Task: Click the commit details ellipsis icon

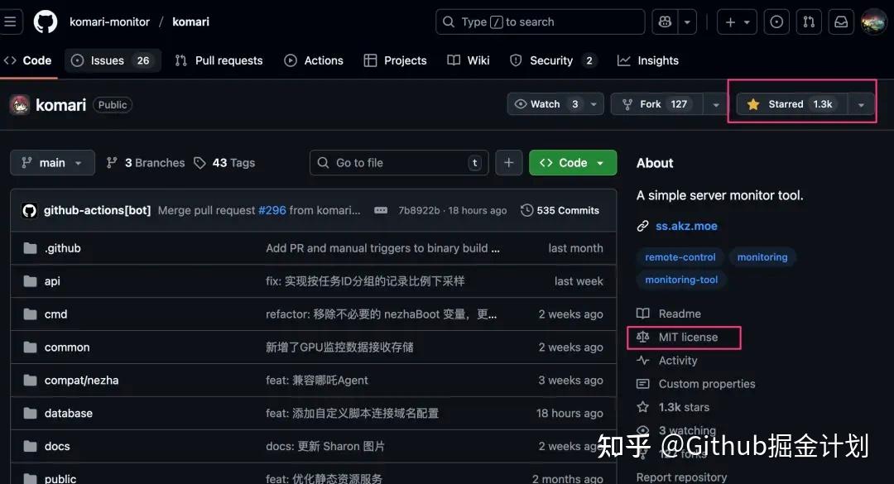Action: 381,210
